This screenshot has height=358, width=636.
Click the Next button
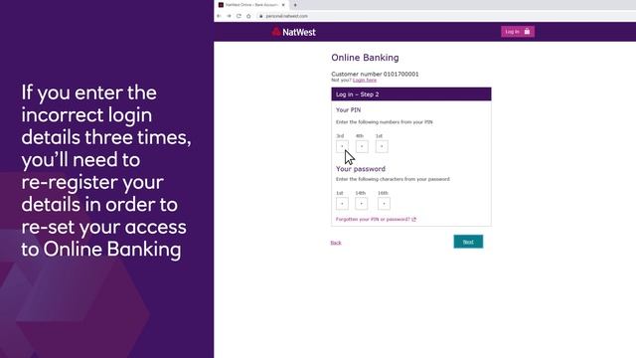coord(468,242)
